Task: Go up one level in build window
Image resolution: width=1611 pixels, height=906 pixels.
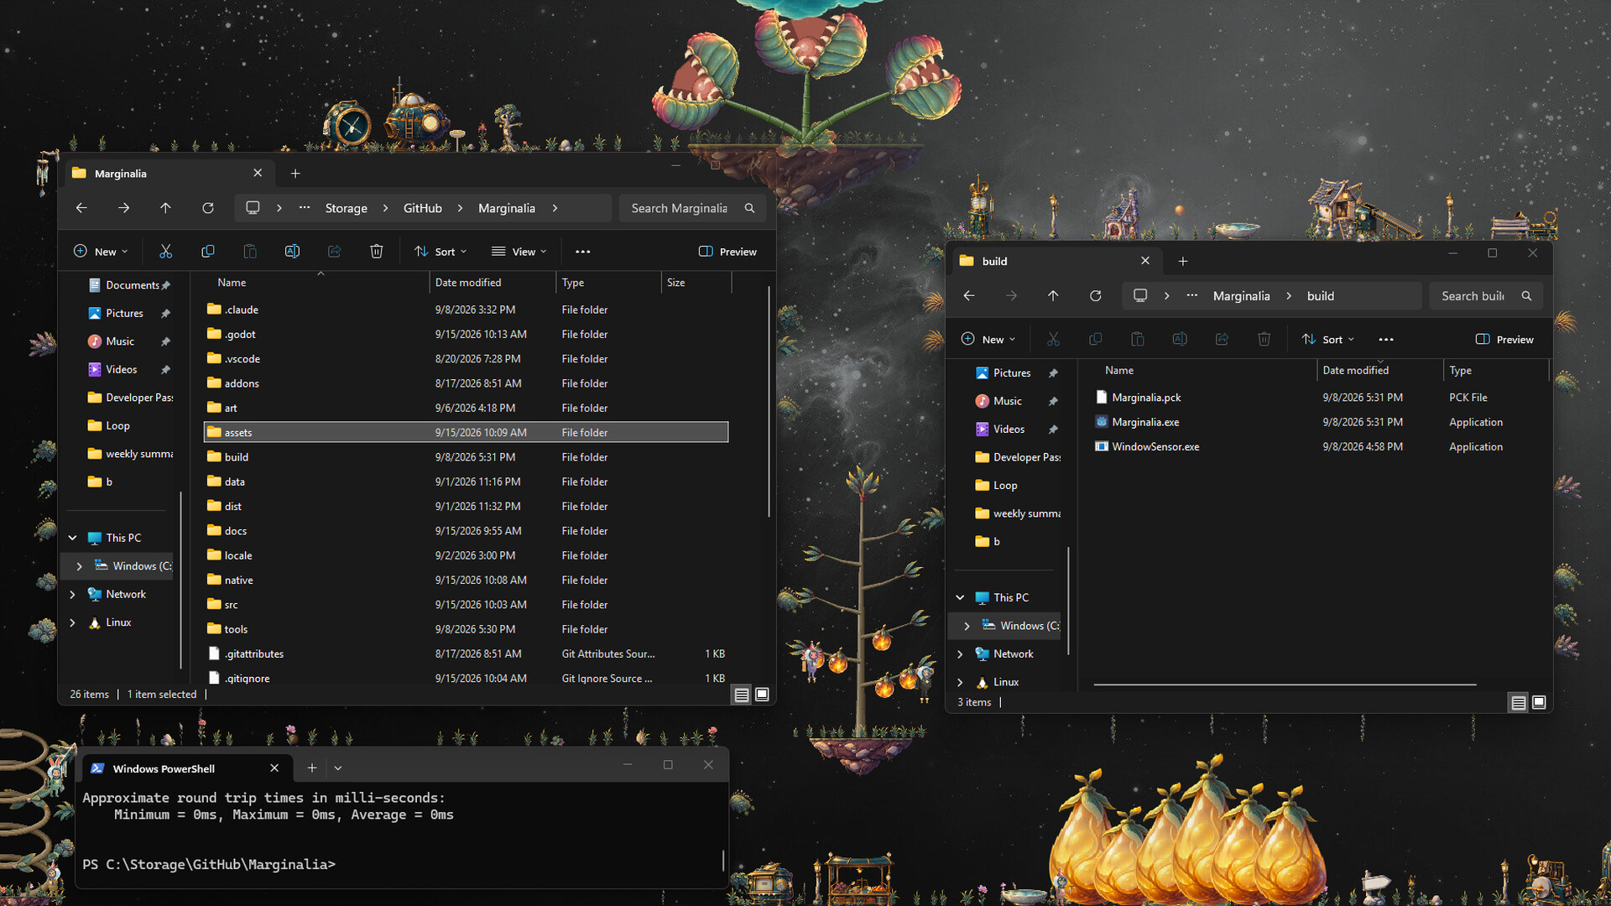Action: (1053, 296)
